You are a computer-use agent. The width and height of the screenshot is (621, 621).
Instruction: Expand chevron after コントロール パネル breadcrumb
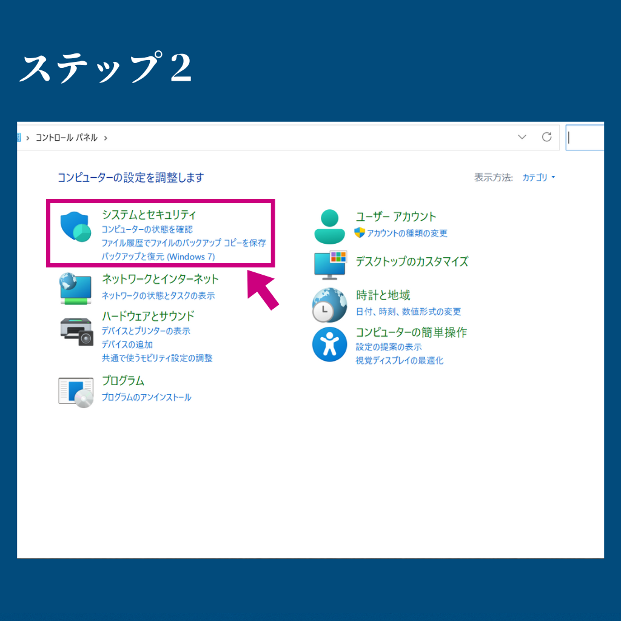(x=106, y=138)
